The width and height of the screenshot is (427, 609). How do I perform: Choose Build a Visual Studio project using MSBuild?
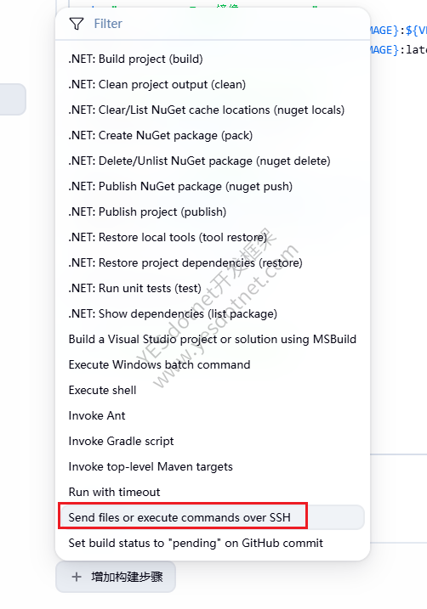213,339
